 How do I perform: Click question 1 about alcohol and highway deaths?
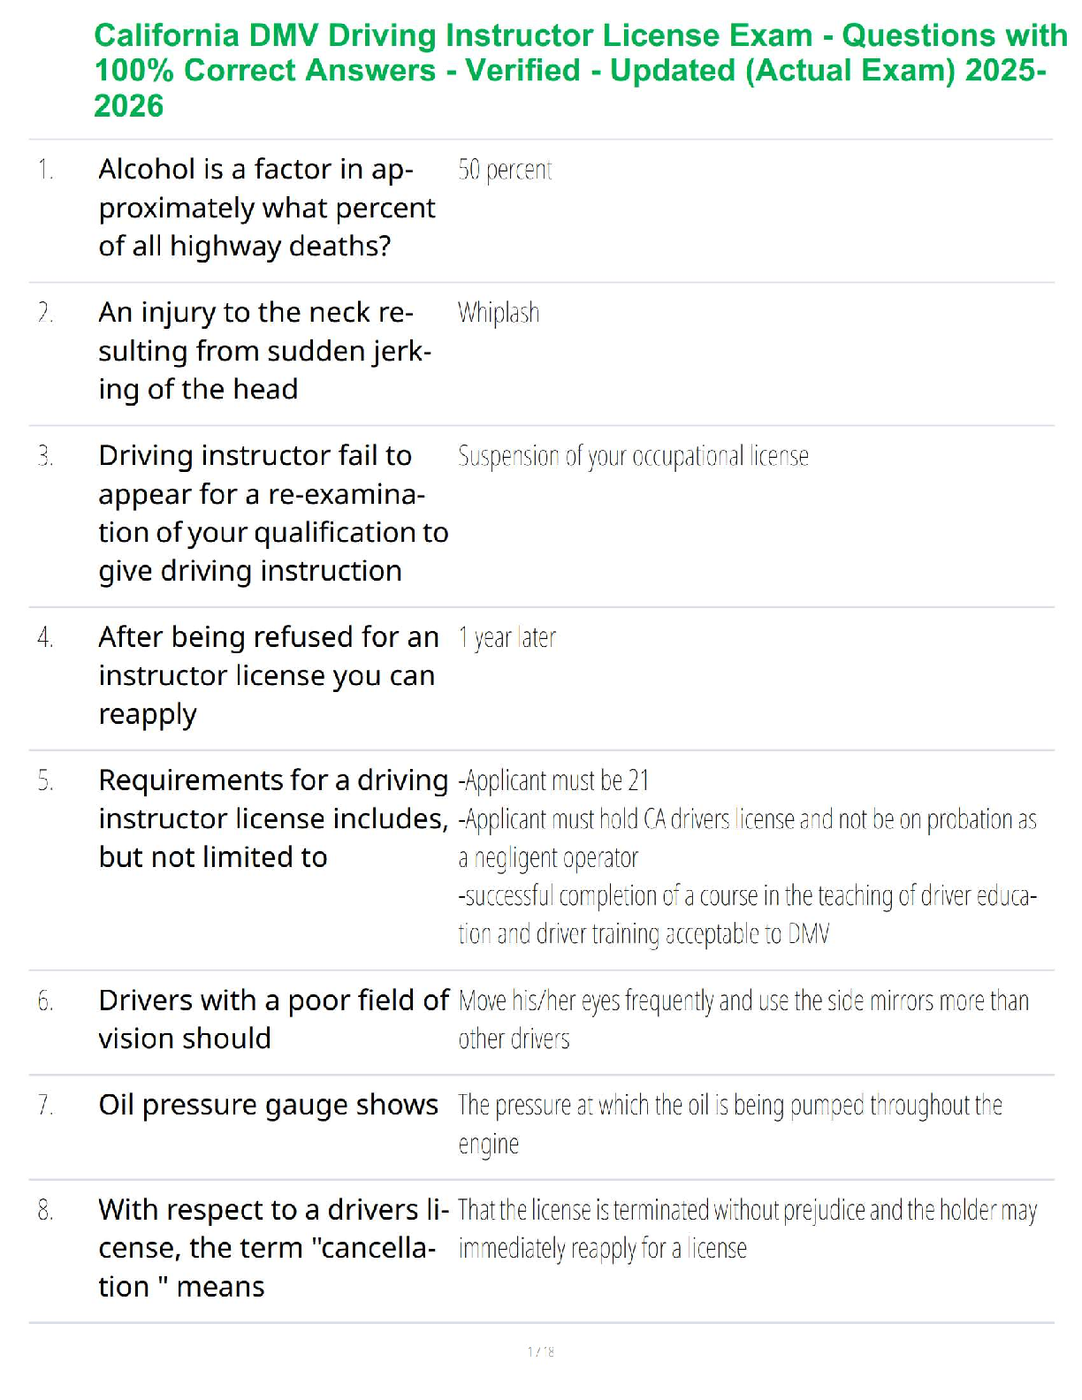coord(267,208)
